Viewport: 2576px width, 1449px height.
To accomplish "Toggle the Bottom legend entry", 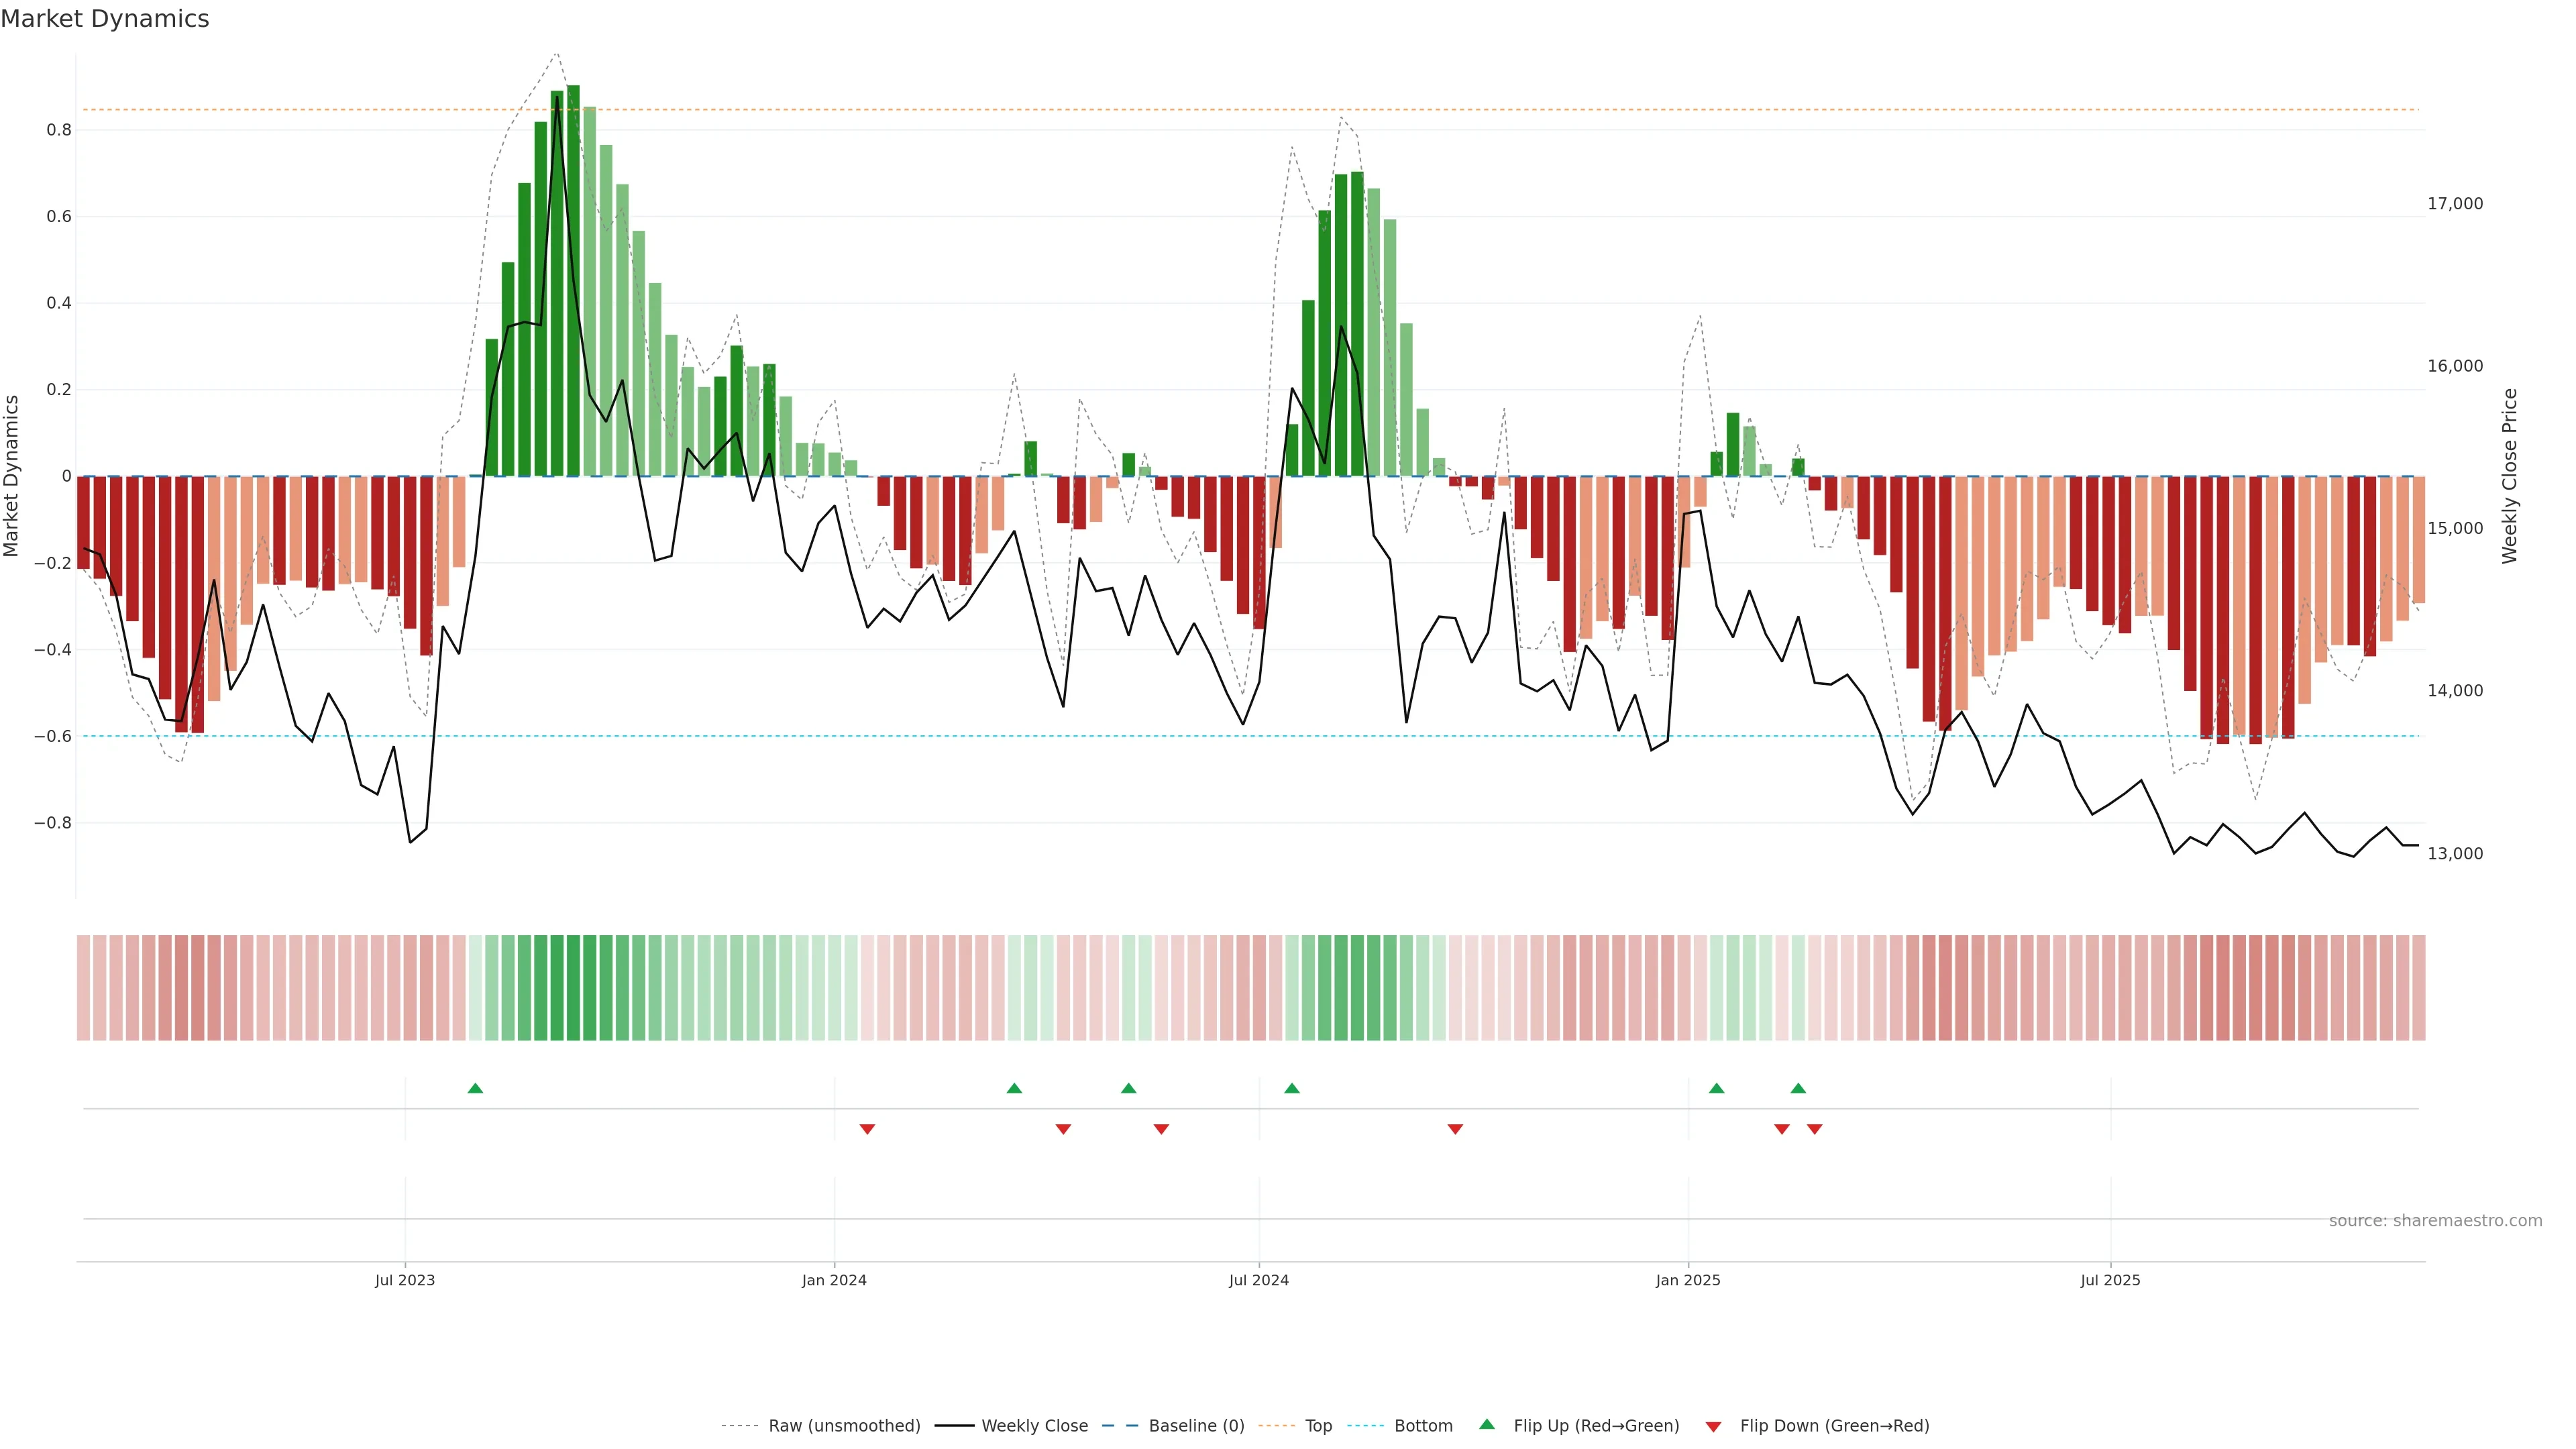I will (x=1423, y=1426).
